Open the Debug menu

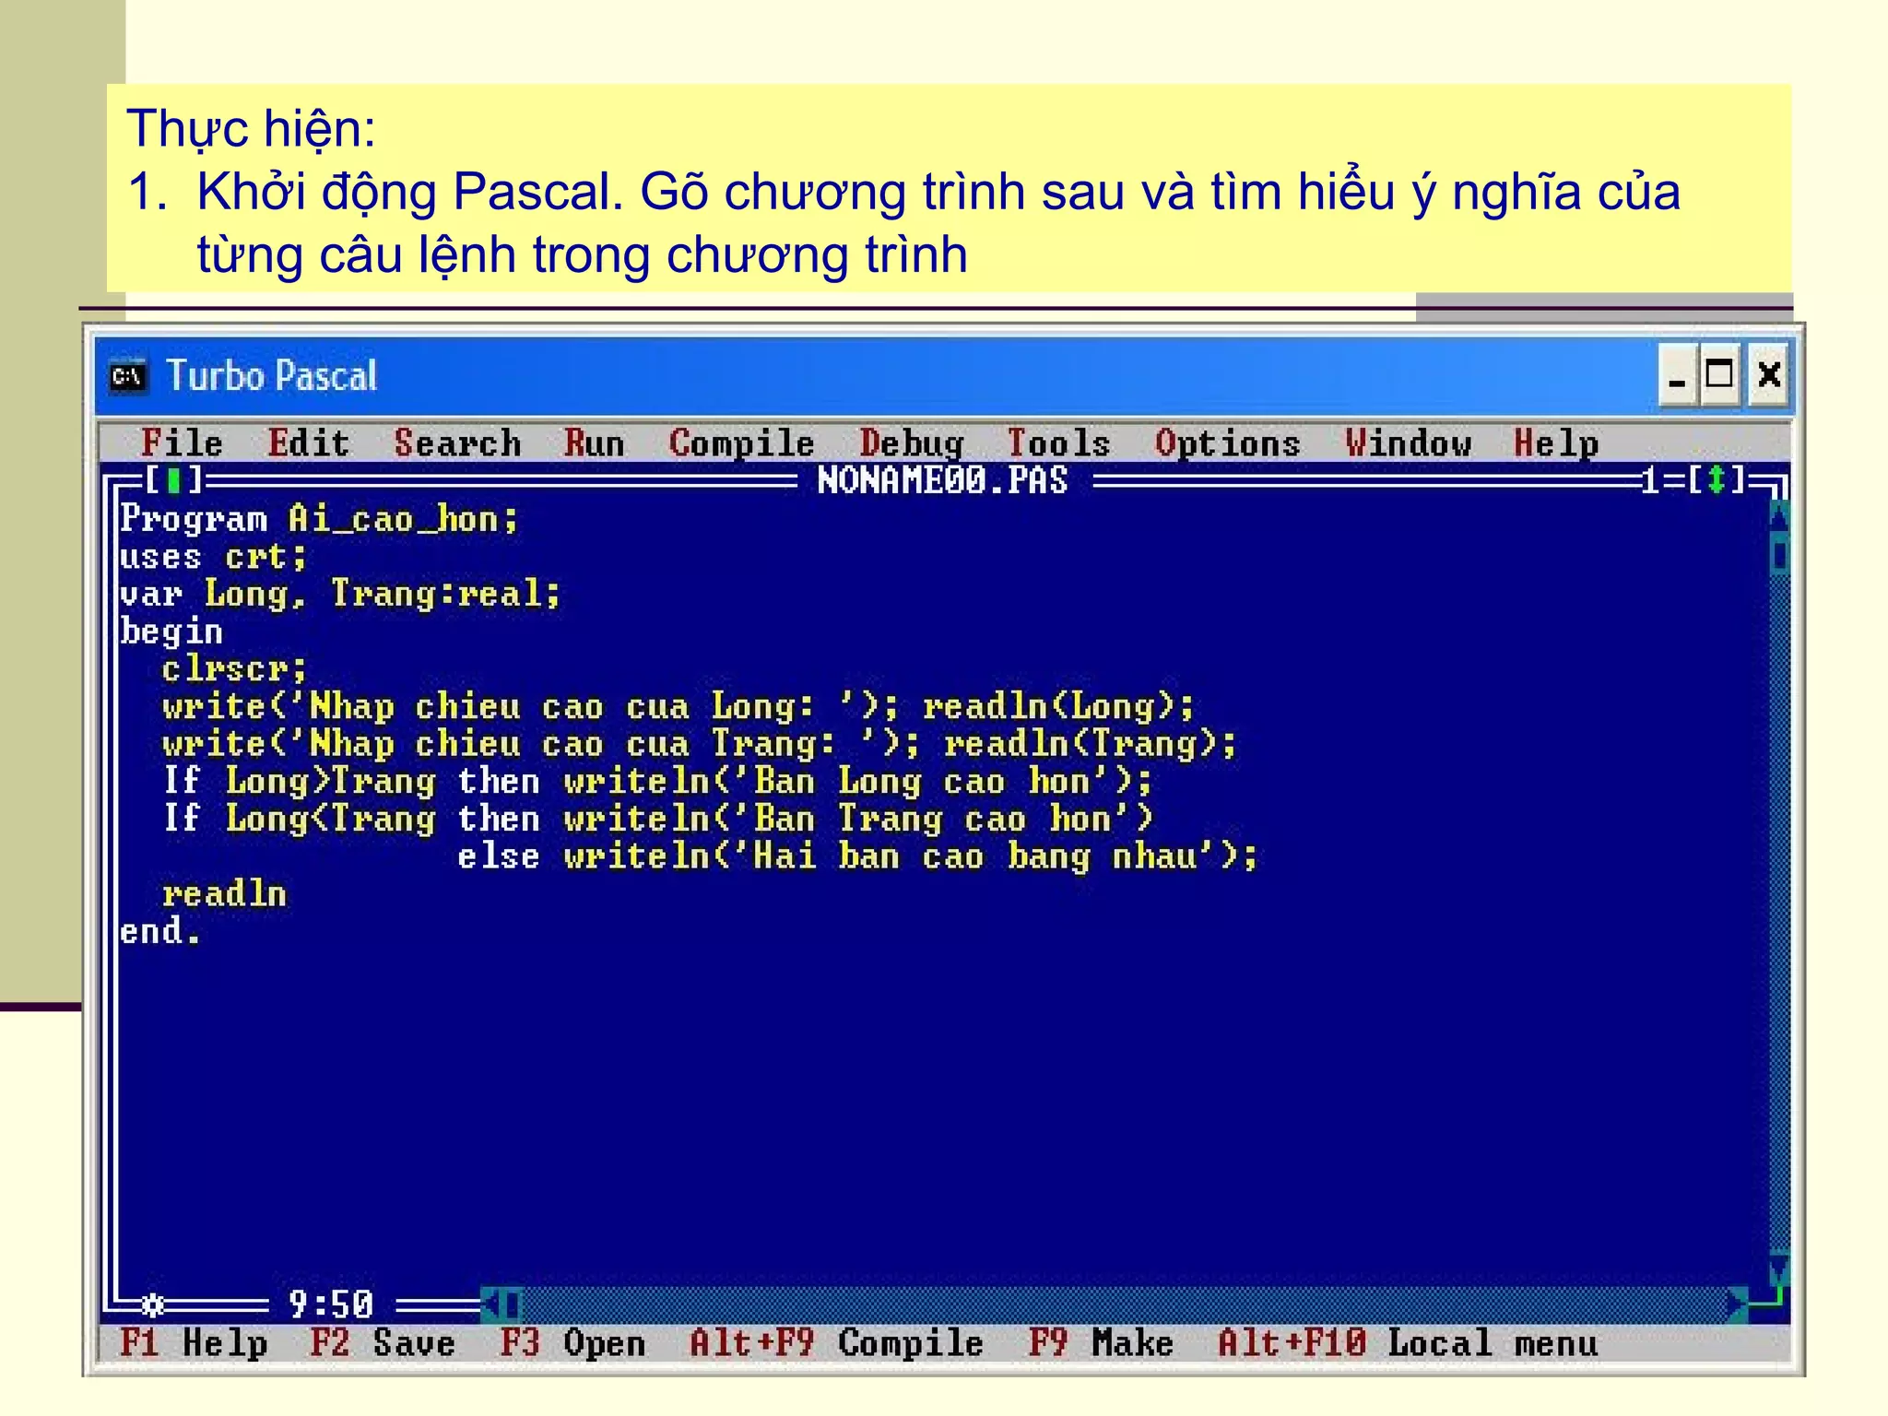tap(912, 443)
